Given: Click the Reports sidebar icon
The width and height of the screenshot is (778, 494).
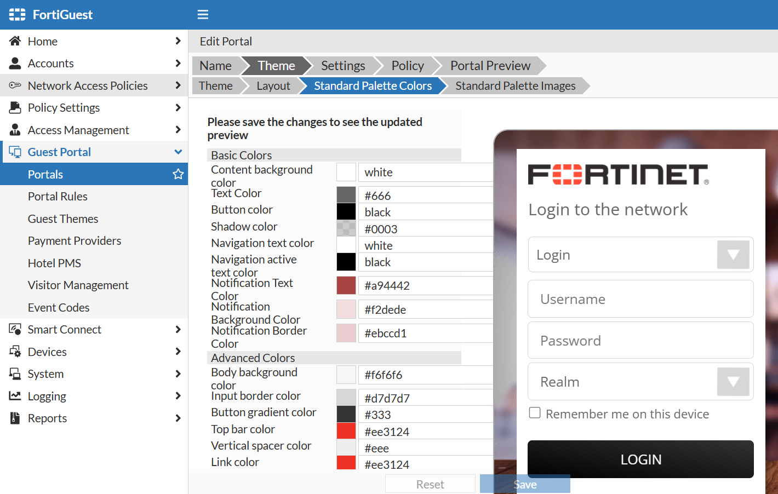Looking at the screenshot, I should (x=15, y=418).
